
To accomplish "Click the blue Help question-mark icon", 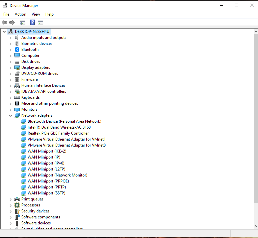I will tap(32, 23).
